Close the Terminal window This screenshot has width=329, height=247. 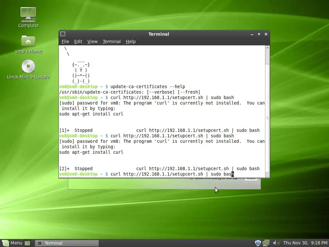tap(266, 34)
